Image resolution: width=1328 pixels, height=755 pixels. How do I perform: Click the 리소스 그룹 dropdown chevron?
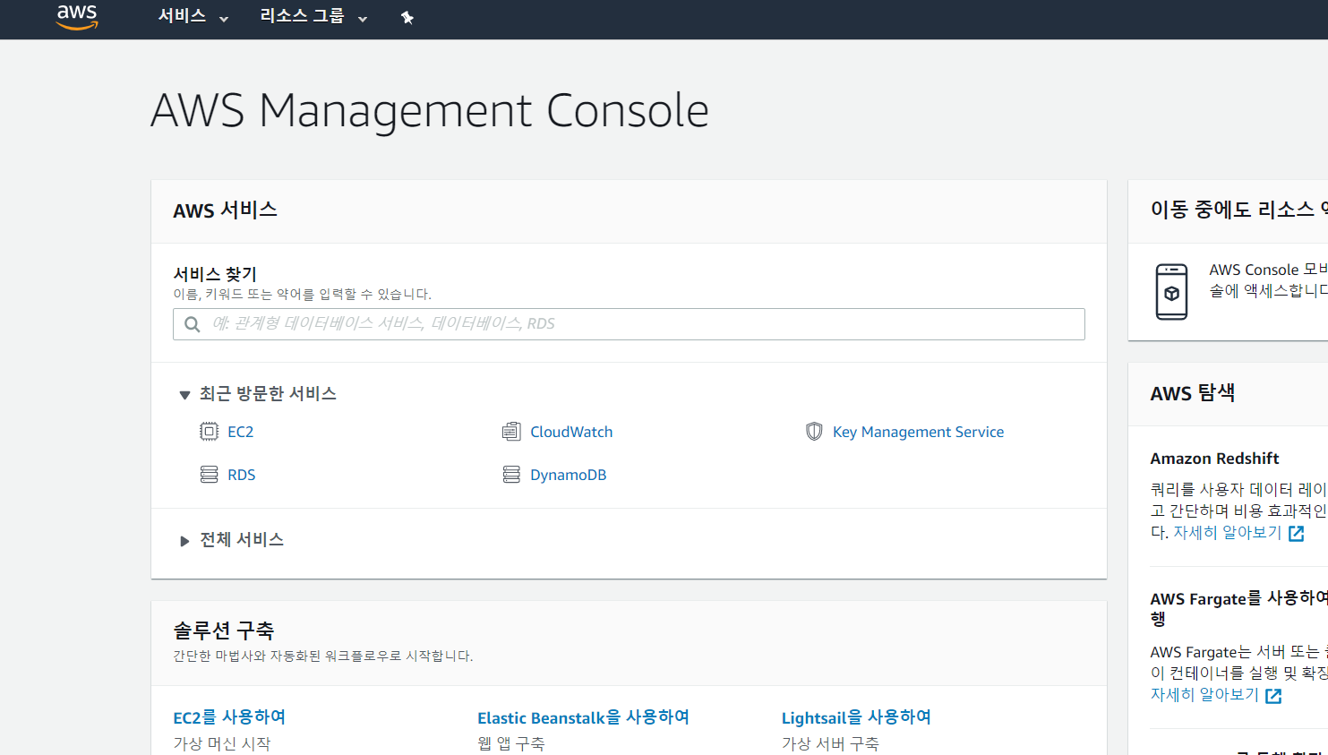click(363, 19)
